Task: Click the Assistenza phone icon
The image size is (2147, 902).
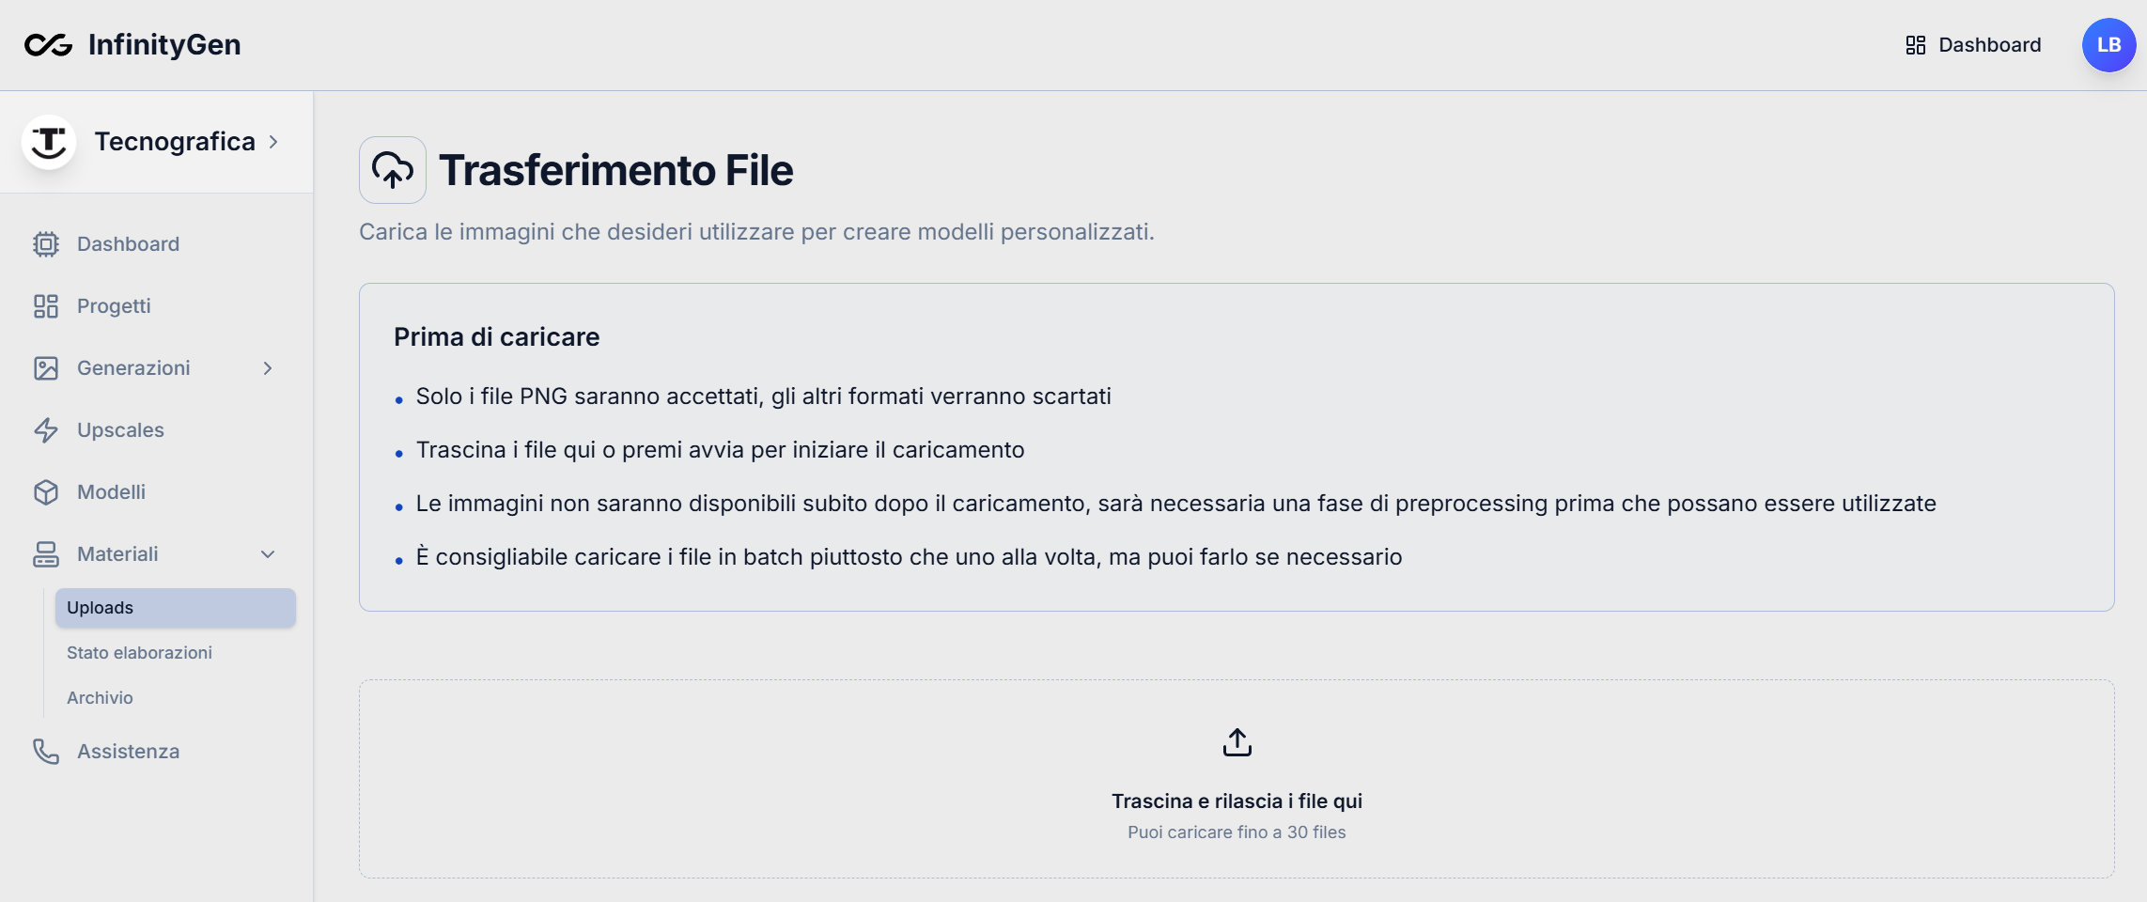Action: pos(46,751)
